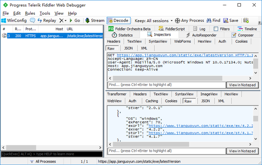This screenshot has width=262, height=165.
Task: Open WinConfig from the toolbar
Action: (14, 20)
